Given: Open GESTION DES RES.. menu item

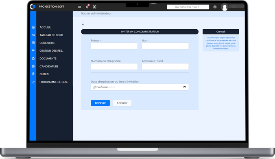Looking at the screenshot, I should pos(51,51).
